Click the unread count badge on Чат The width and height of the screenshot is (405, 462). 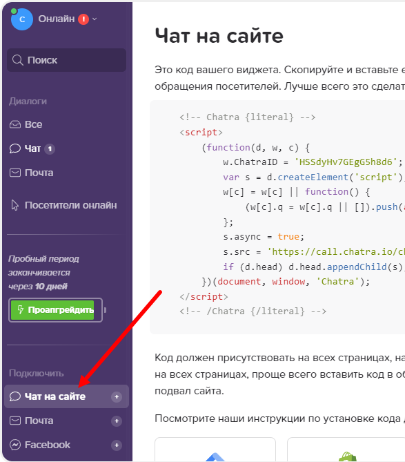click(x=50, y=149)
